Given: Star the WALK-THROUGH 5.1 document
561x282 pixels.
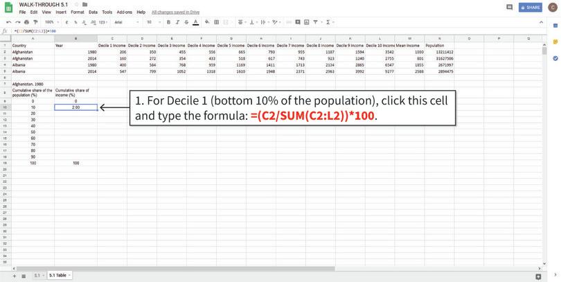Looking at the screenshot, I should tap(76, 5).
